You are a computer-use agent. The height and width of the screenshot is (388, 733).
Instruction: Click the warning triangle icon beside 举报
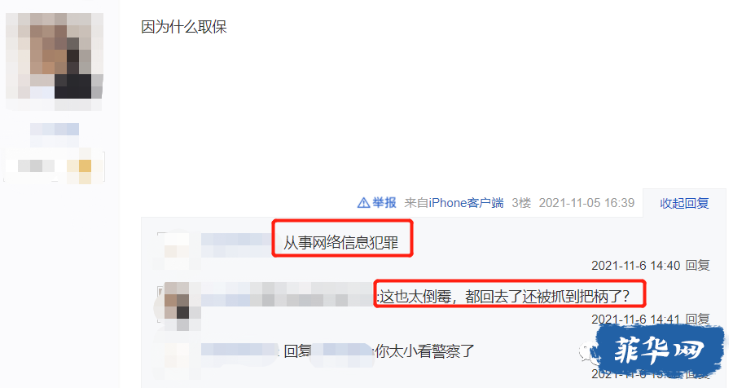[363, 203]
